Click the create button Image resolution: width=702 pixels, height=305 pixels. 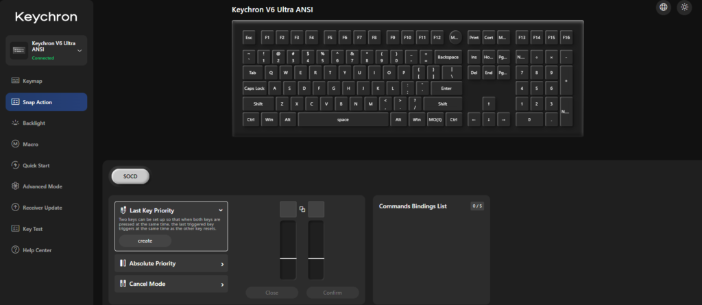tap(145, 241)
